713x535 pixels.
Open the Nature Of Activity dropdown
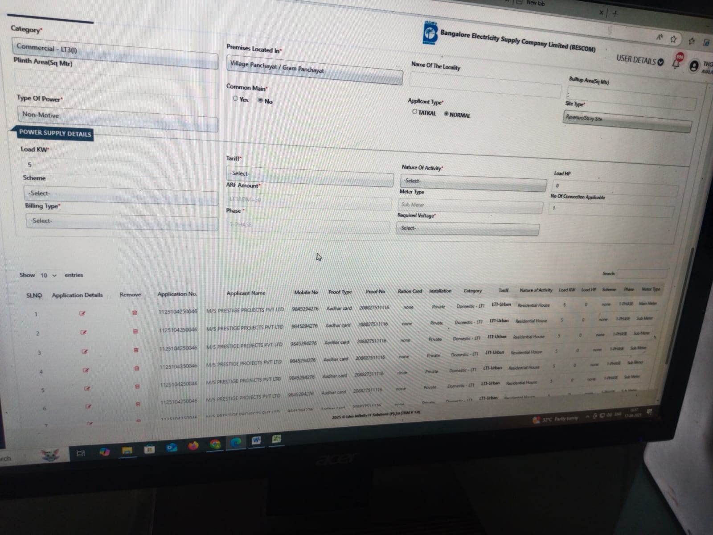tap(474, 182)
